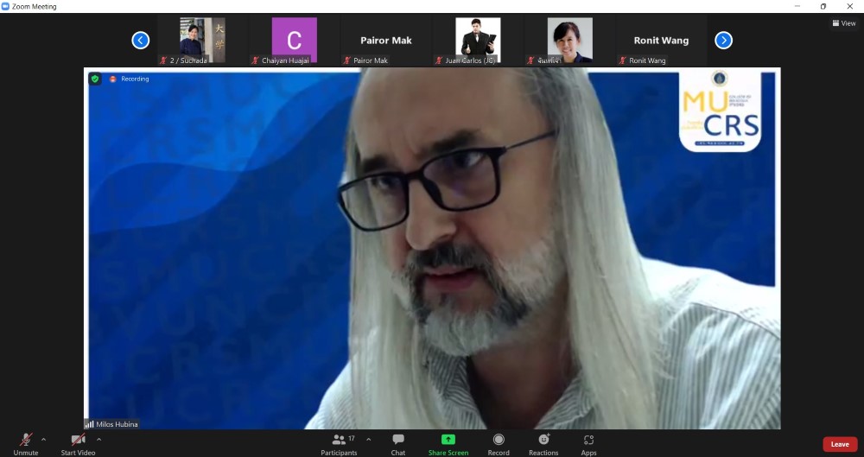This screenshot has width=864, height=457.
Task: Start Video camera toggle
Action: point(78,442)
